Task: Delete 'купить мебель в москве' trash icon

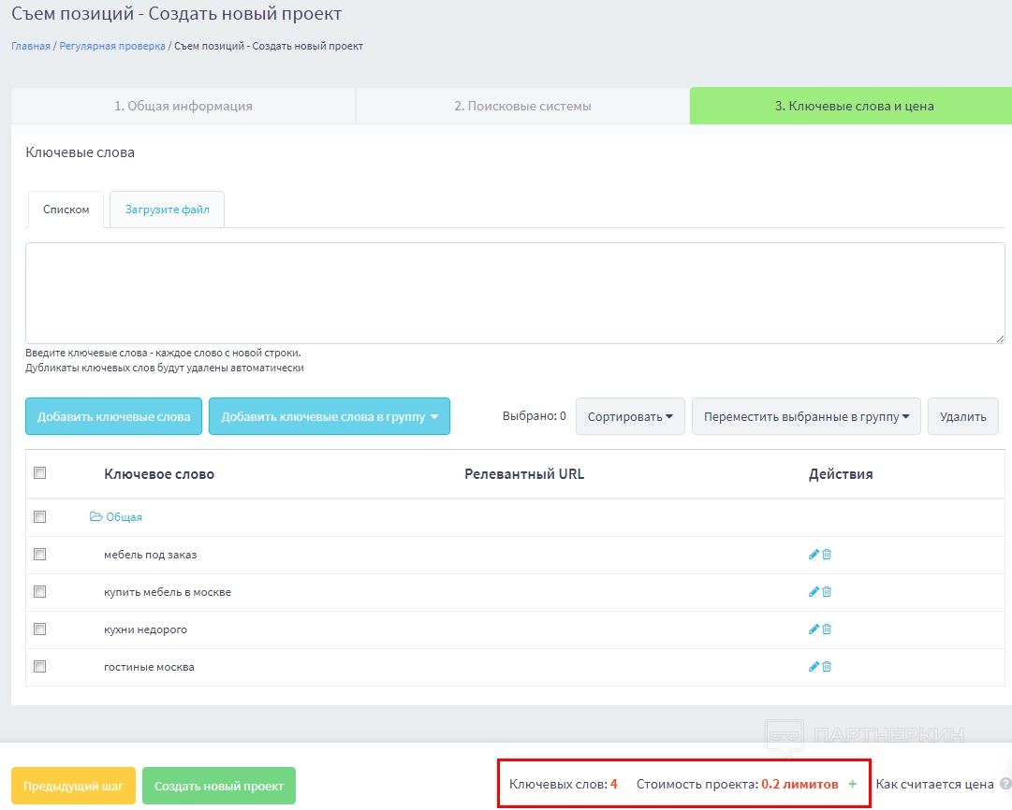Action: click(827, 592)
